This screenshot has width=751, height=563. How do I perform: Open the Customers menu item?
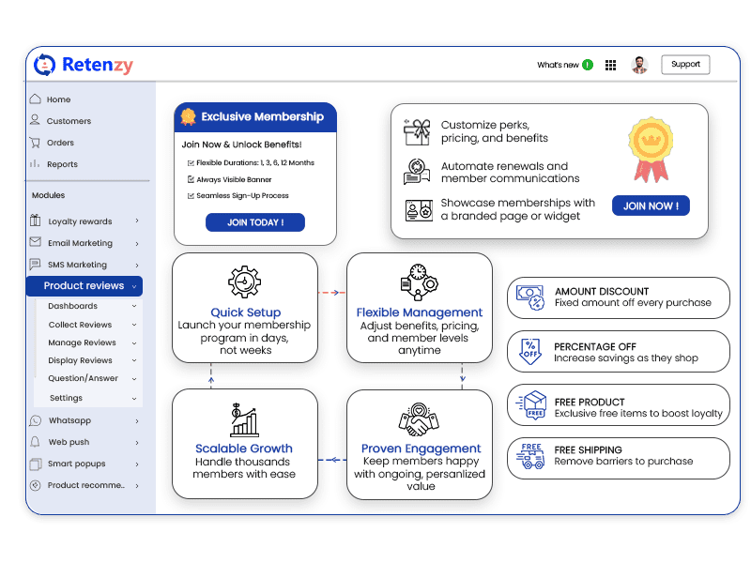click(69, 121)
